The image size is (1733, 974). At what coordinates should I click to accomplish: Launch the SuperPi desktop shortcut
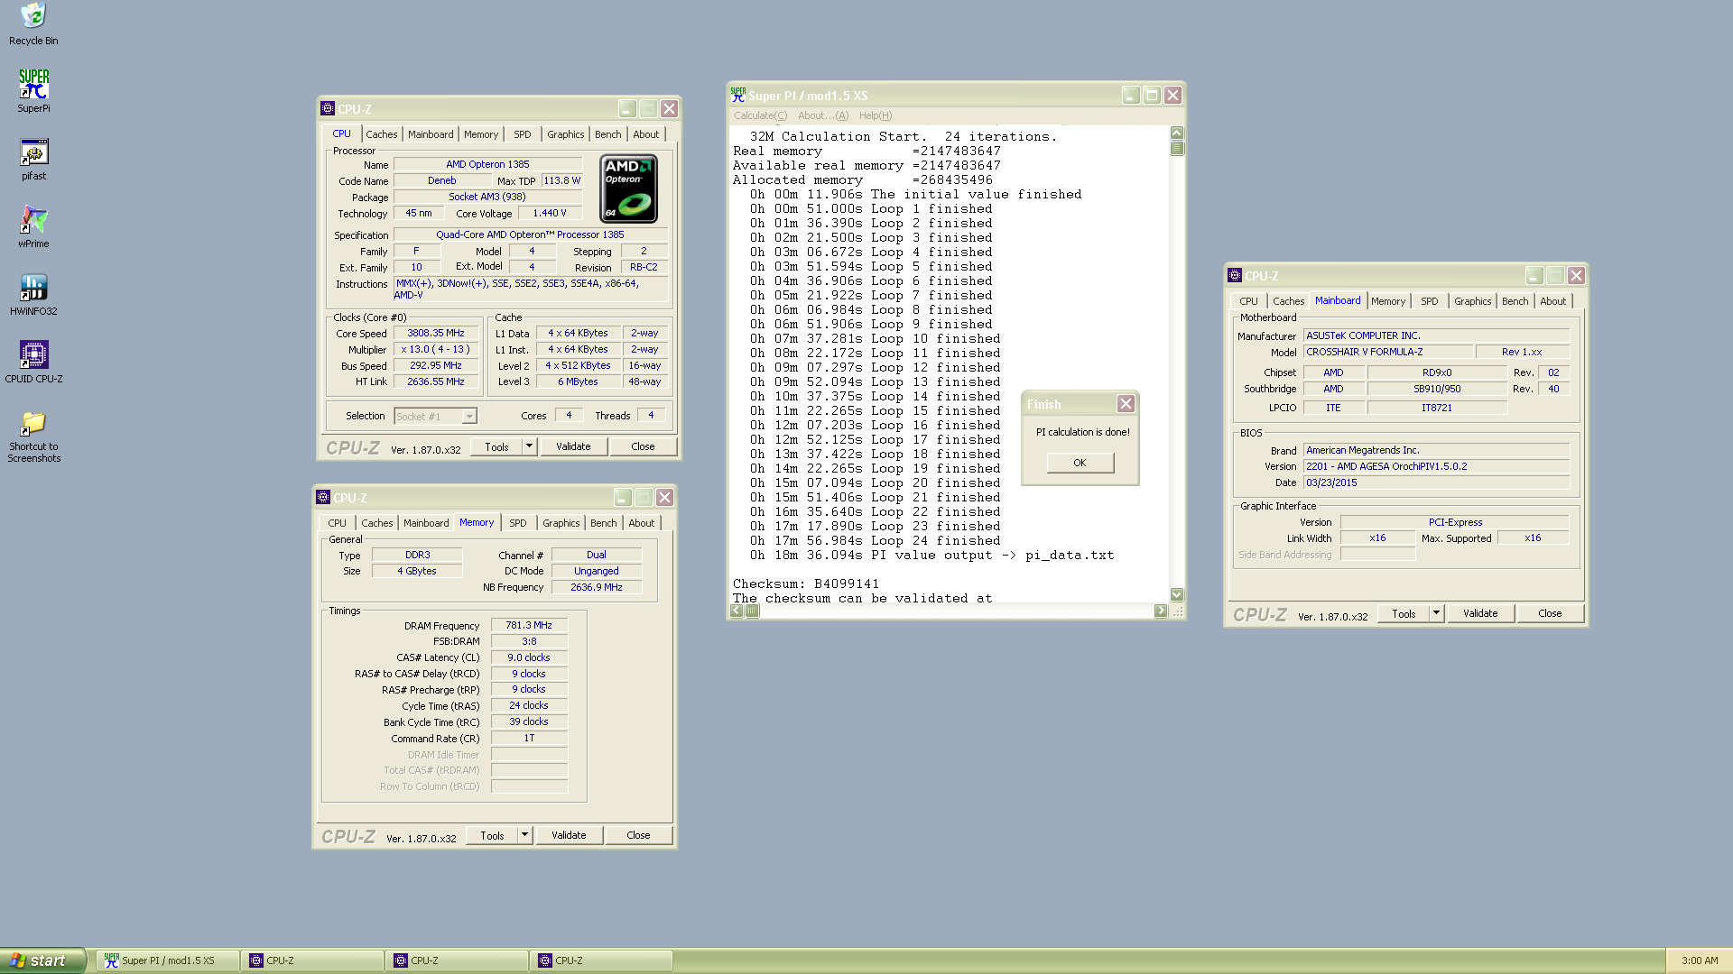[x=33, y=91]
